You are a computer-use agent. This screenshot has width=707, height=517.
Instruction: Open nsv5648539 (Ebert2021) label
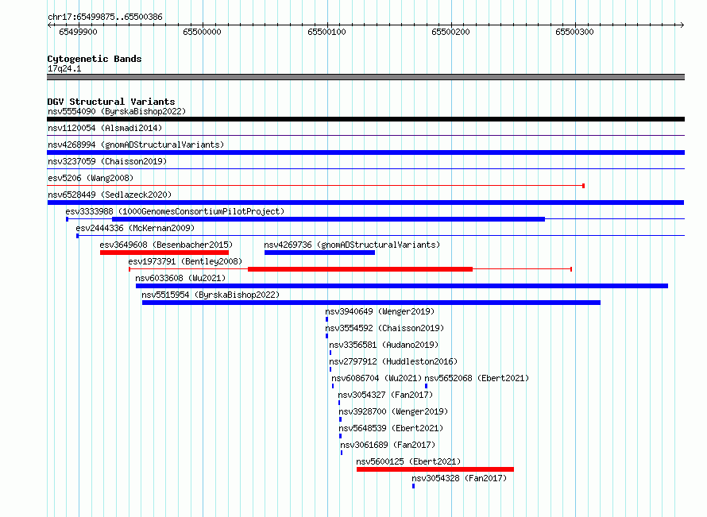(391, 428)
